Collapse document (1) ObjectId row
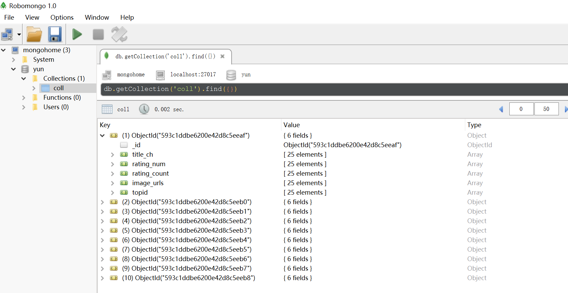 coord(102,135)
